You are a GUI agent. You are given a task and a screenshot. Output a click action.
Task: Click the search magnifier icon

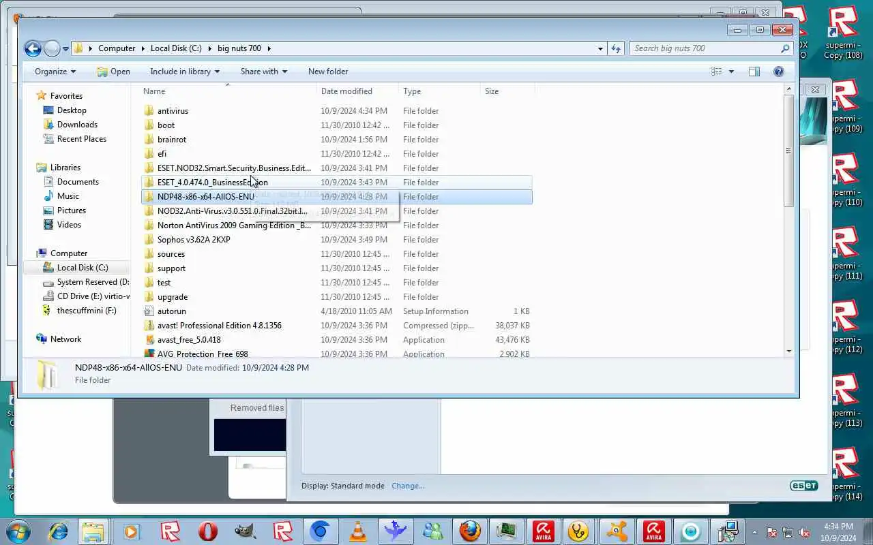[x=785, y=48]
